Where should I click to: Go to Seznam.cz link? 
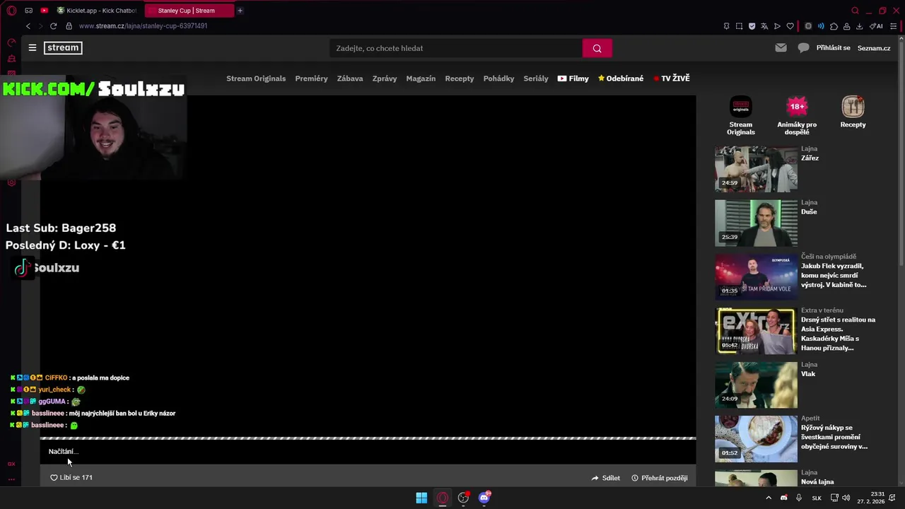[x=874, y=48]
